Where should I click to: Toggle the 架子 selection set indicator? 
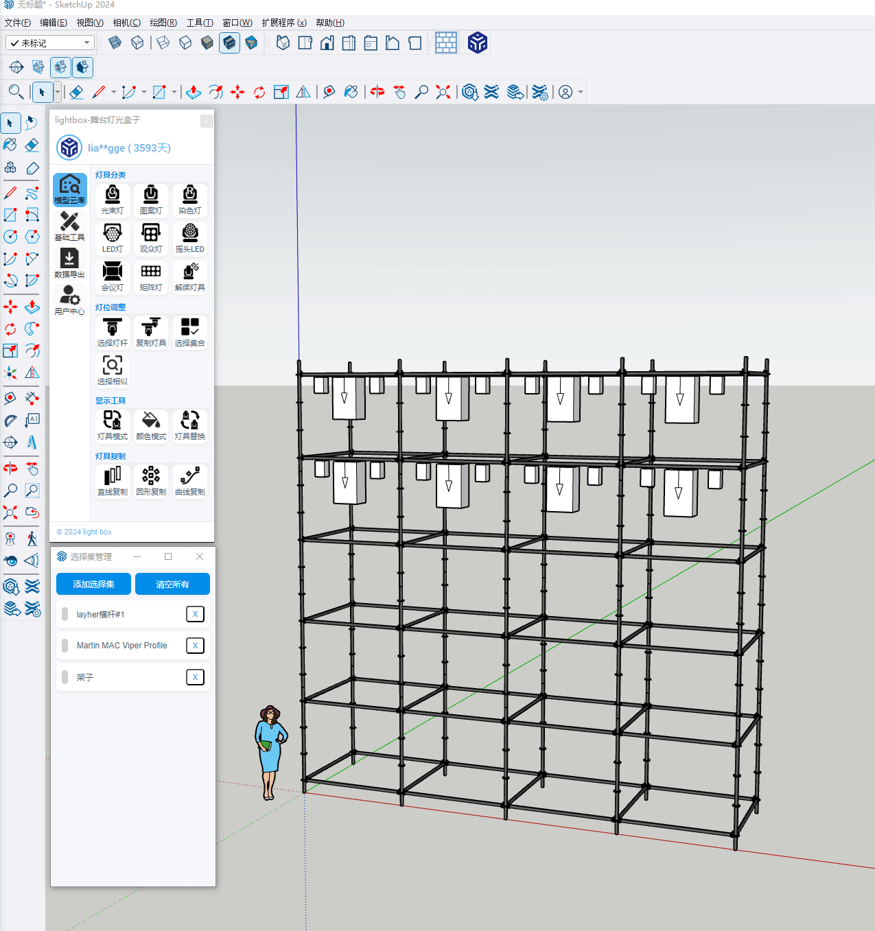pos(65,677)
